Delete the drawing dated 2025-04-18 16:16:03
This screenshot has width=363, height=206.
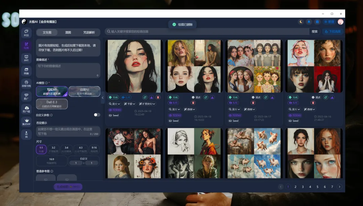tap(193, 103)
